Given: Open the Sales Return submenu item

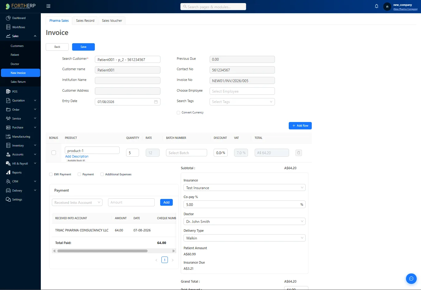Looking at the screenshot, I should point(18,82).
